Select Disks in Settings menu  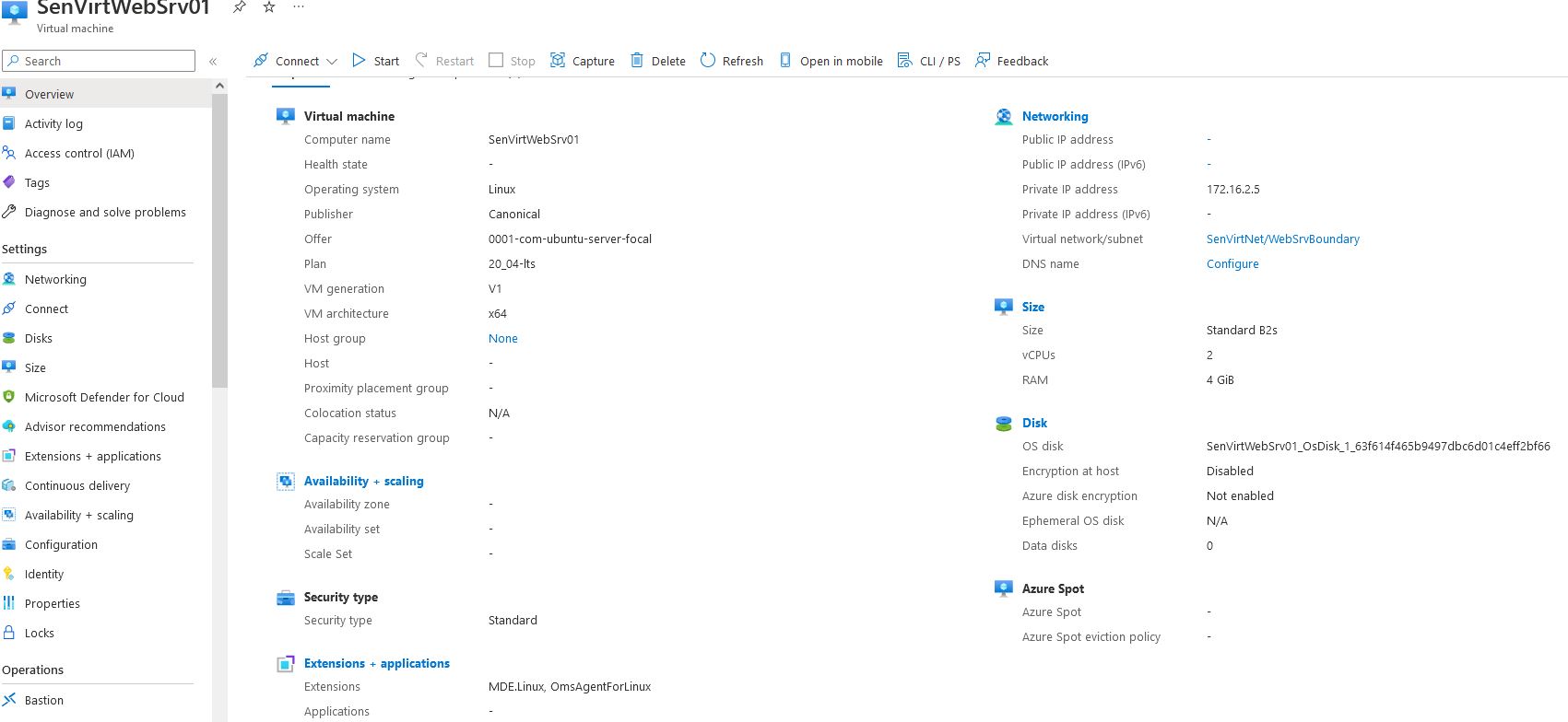click(39, 338)
